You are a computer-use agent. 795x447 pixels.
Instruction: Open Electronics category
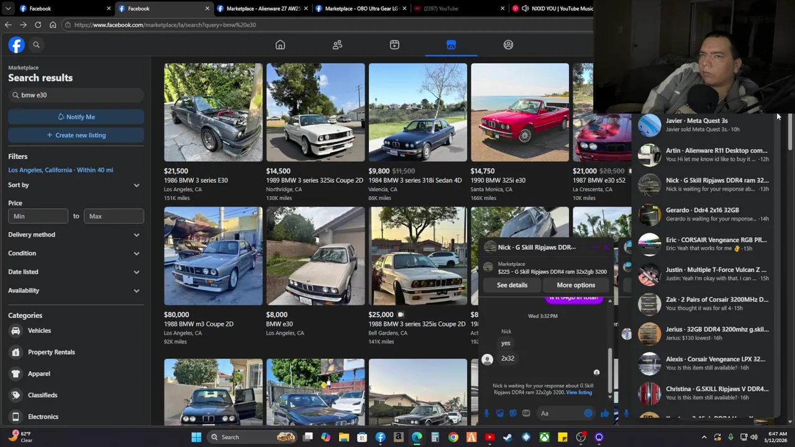[76, 417]
